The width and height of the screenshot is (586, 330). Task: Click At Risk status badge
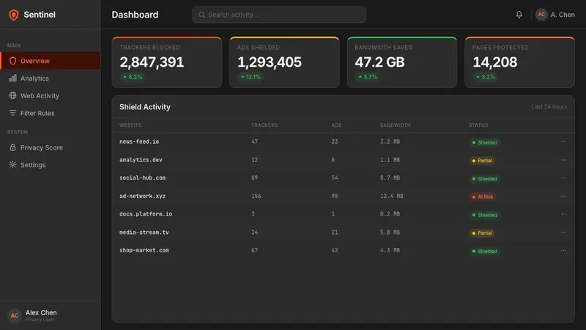(x=483, y=197)
